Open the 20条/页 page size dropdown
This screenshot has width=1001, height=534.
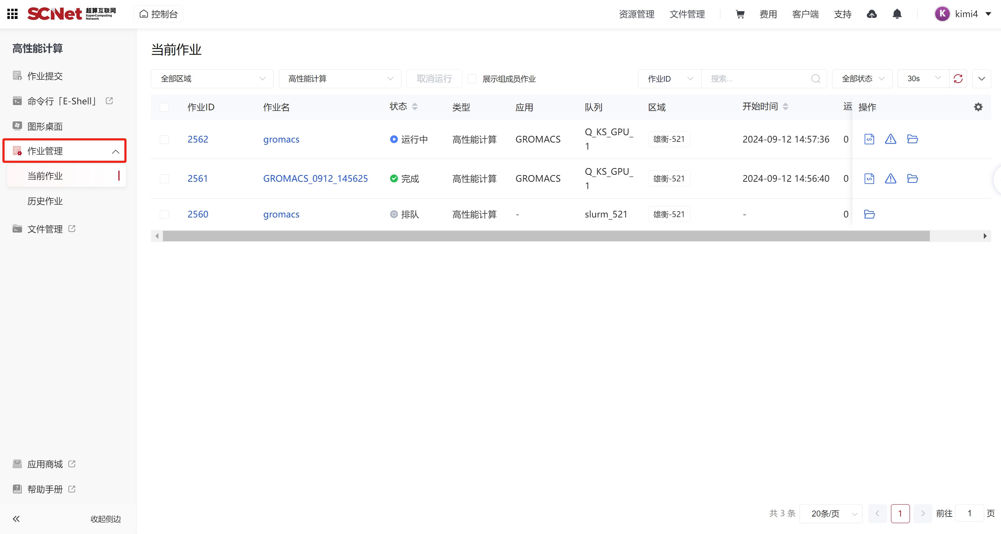coord(831,513)
